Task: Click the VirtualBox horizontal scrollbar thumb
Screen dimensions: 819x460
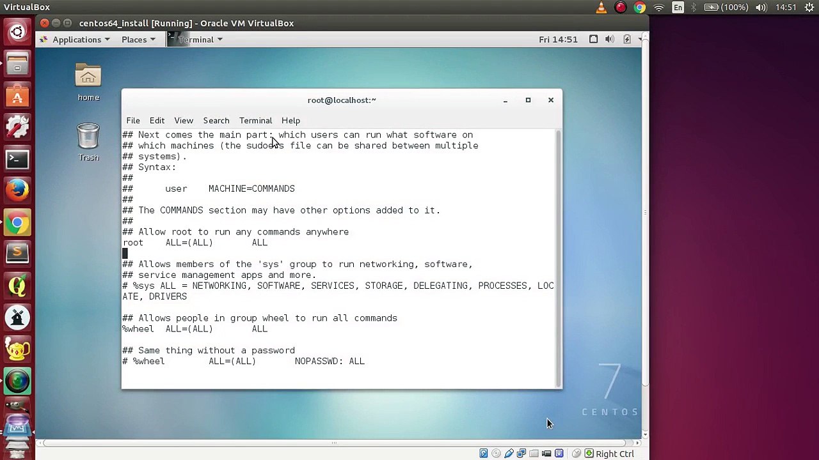Action: pos(334,442)
